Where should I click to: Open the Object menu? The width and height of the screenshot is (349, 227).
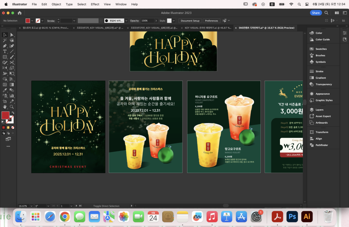tap(56, 4)
